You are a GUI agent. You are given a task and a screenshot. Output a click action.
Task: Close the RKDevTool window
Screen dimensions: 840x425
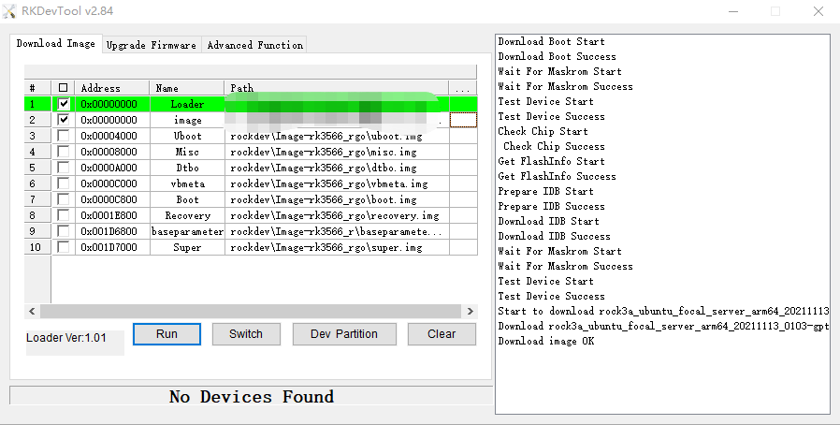(x=818, y=10)
